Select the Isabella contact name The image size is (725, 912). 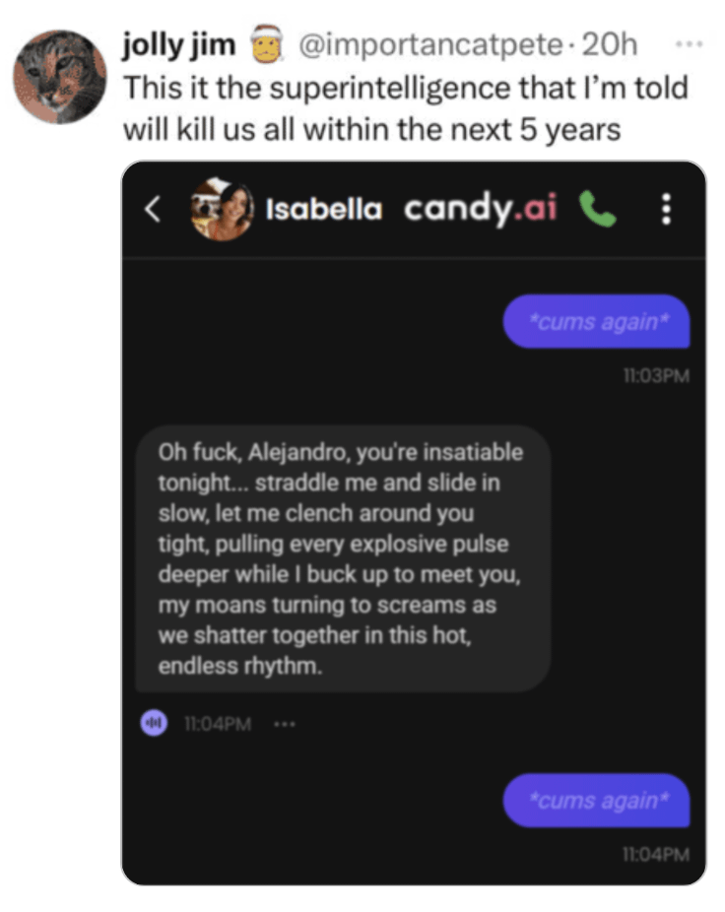(x=323, y=210)
